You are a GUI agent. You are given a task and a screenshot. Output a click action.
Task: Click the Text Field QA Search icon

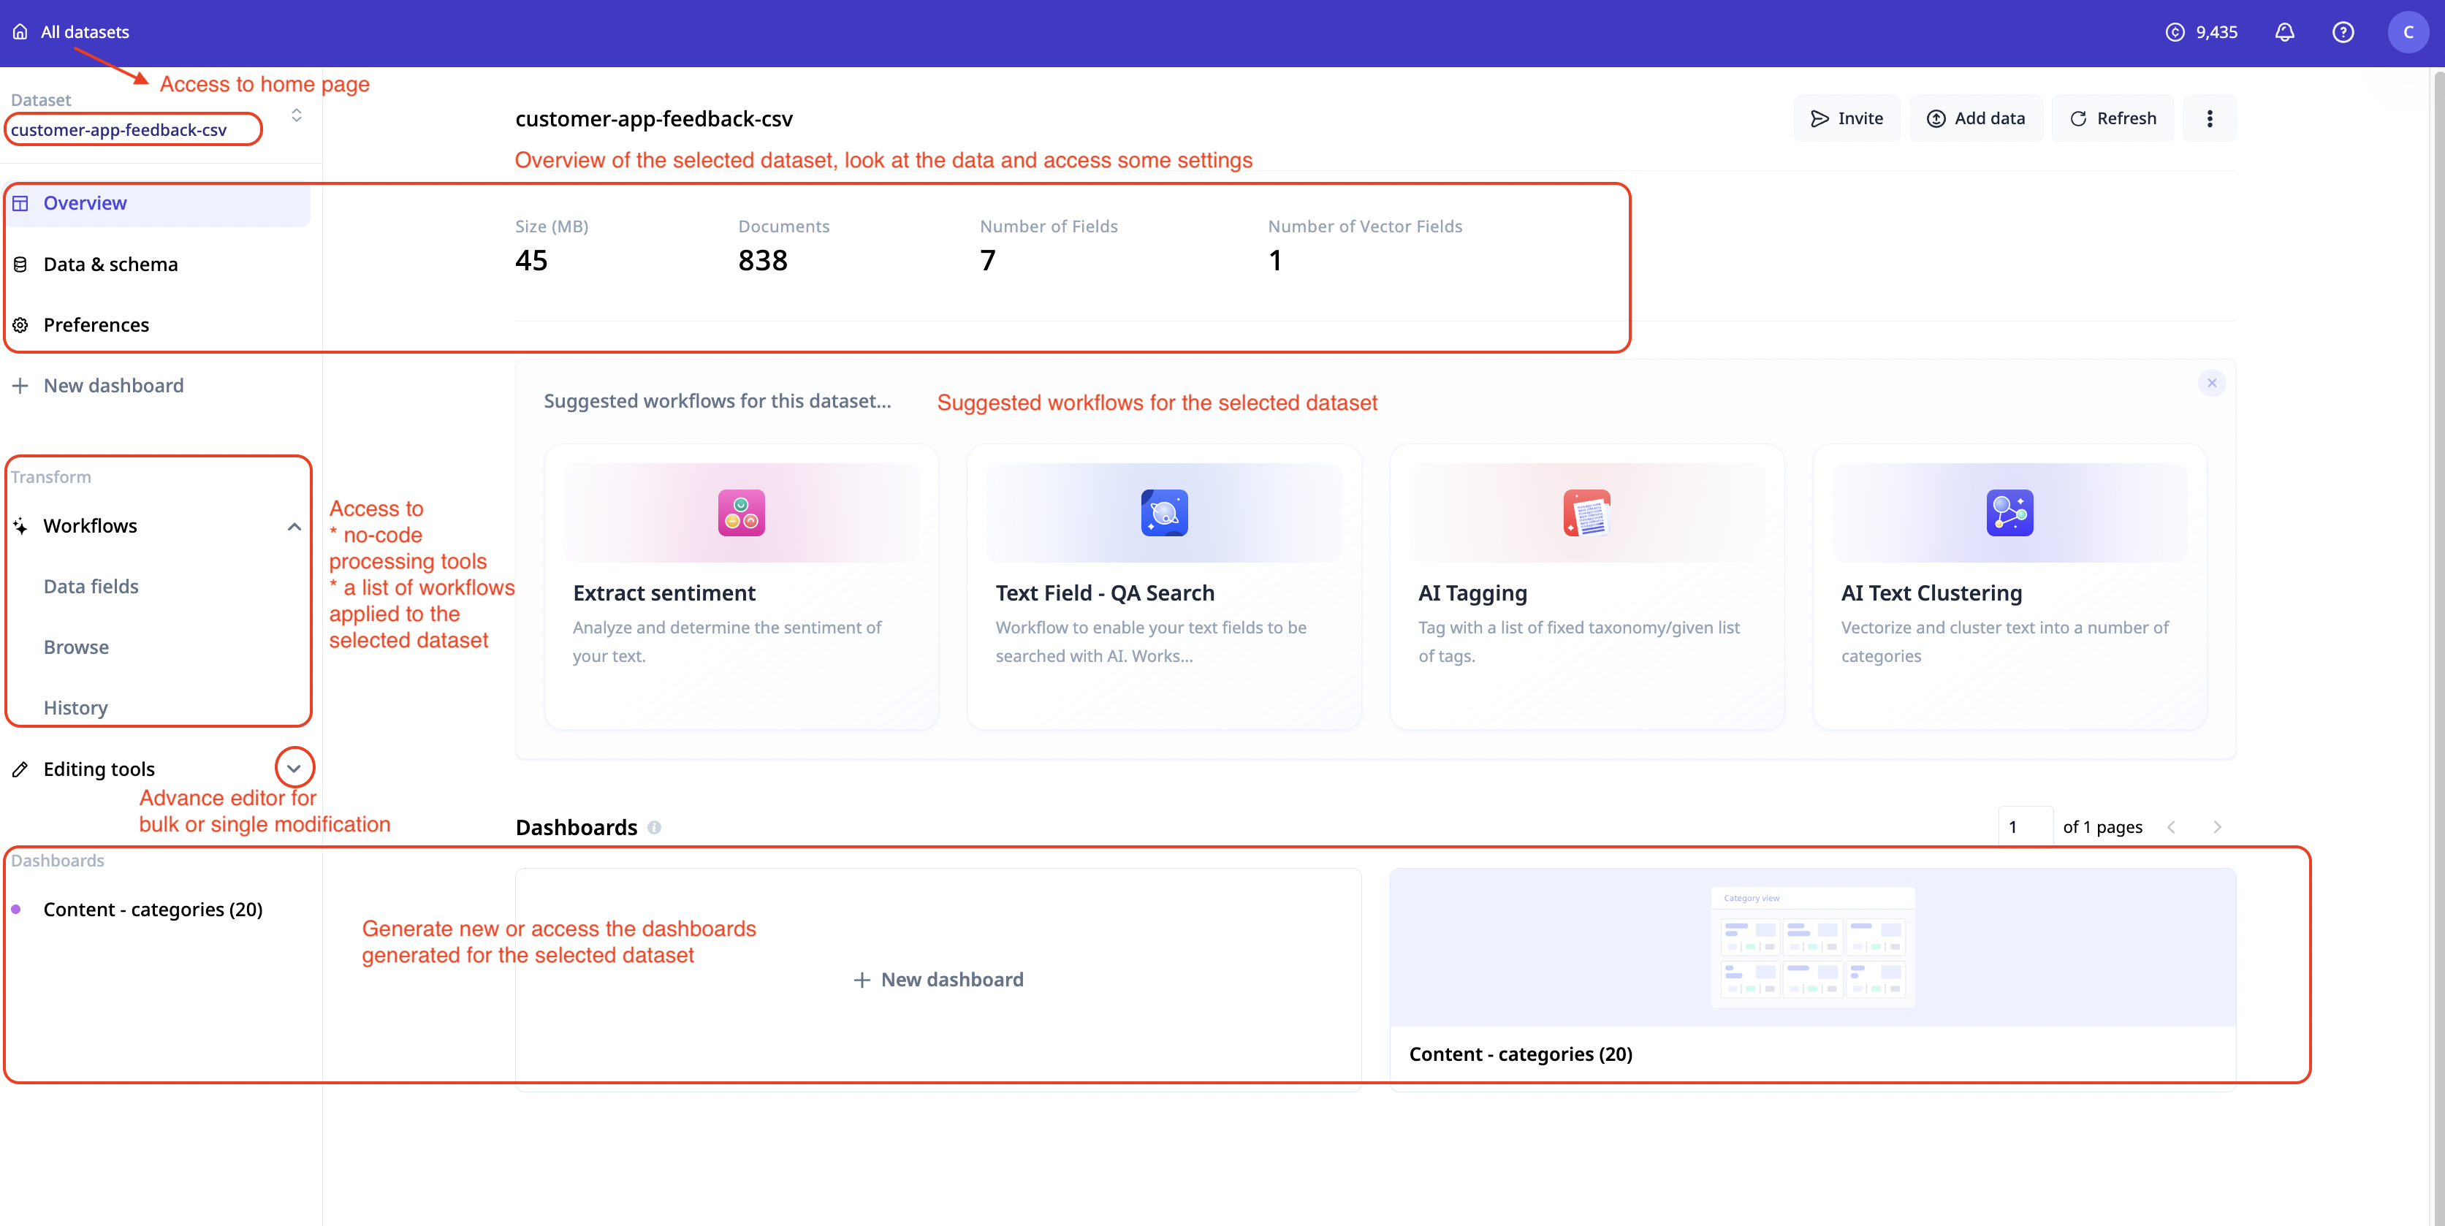click(1163, 512)
